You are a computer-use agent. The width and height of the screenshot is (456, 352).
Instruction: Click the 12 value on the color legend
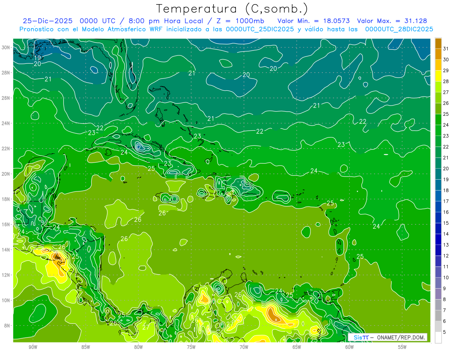(446, 256)
